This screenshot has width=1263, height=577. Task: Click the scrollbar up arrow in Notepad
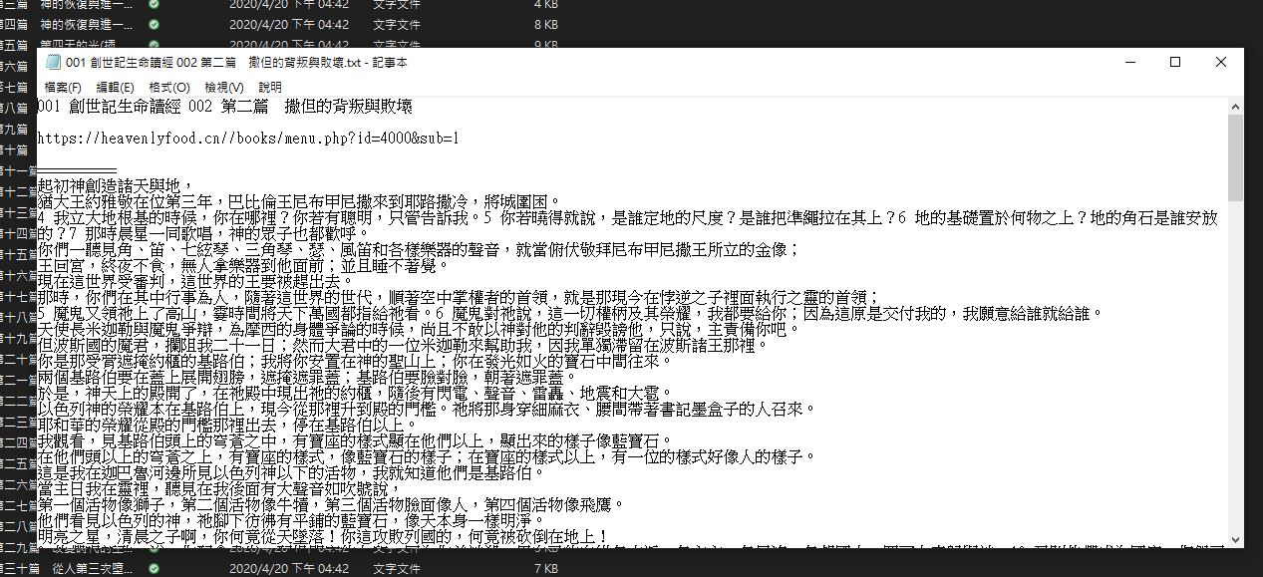1236,107
